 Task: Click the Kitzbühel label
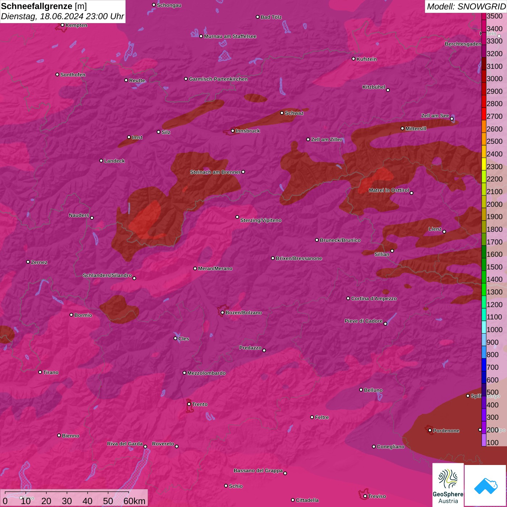[x=374, y=87]
